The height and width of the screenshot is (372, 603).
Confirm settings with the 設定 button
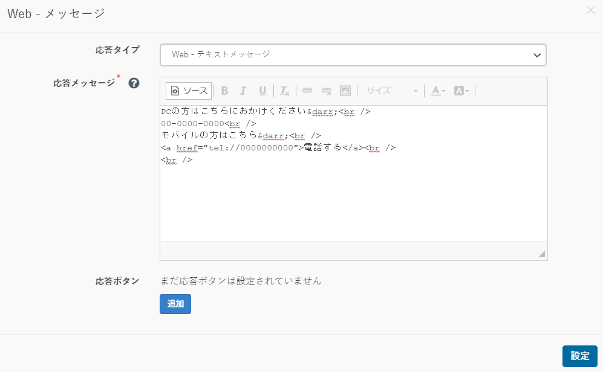click(x=580, y=356)
